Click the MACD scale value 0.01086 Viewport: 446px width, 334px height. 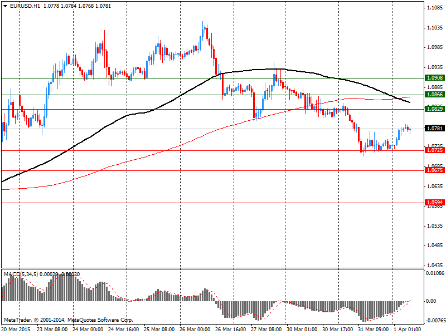click(435, 273)
